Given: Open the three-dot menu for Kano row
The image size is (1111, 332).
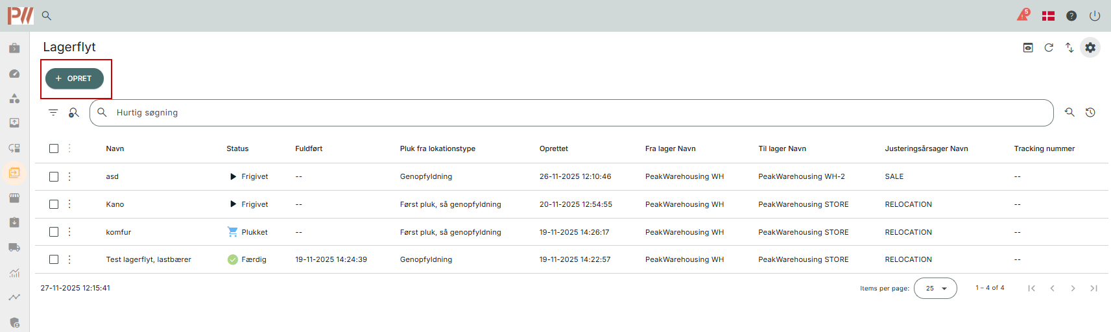Looking at the screenshot, I should pos(69,204).
